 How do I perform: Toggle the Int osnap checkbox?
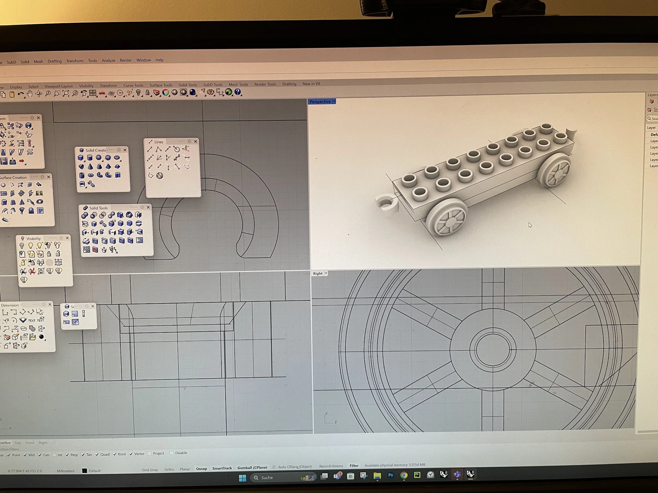point(54,455)
